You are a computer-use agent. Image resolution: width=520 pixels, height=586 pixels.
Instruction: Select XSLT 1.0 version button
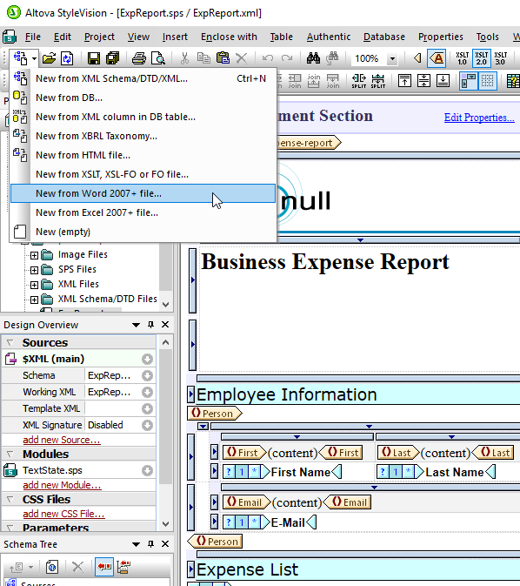coord(462,58)
